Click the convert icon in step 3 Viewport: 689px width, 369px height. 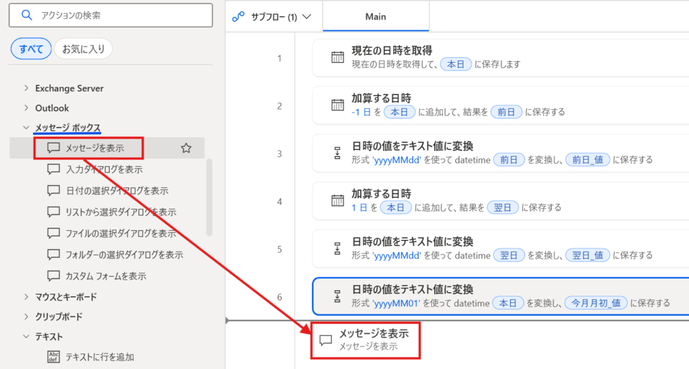338,153
